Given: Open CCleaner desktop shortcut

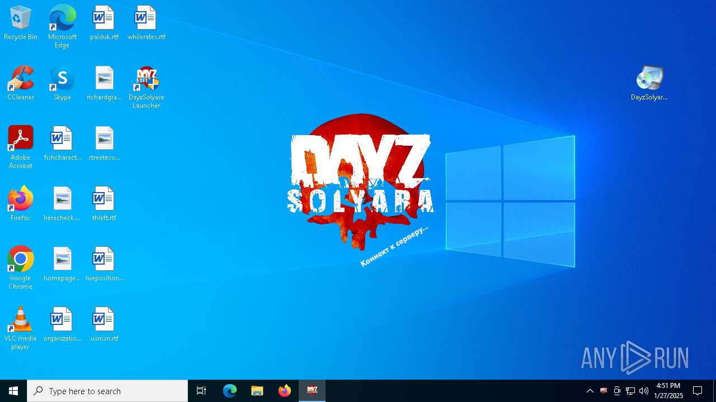Looking at the screenshot, I should [21, 83].
